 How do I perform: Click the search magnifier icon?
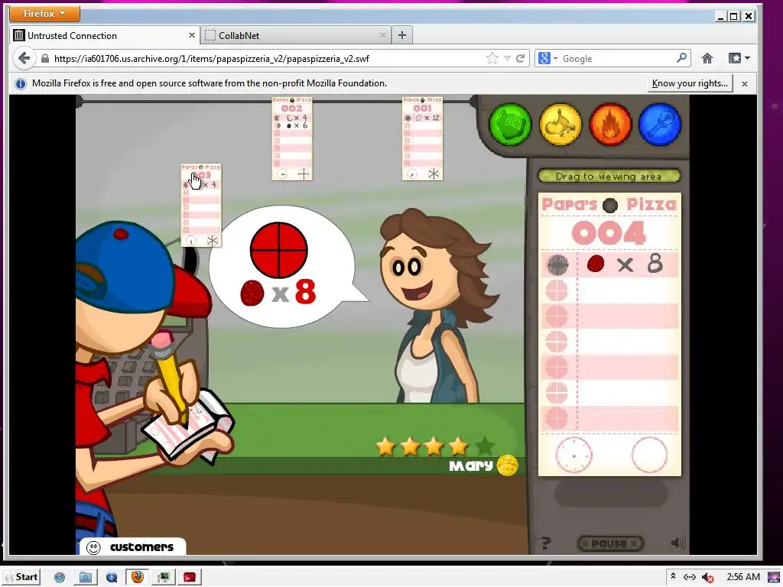(x=681, y=58)
